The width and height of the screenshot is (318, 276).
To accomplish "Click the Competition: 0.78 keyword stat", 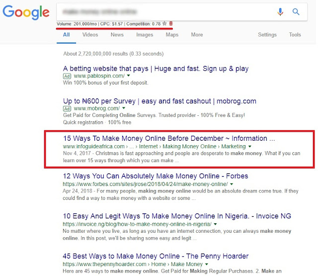I will pyautogui.click(x=144, y=24).
